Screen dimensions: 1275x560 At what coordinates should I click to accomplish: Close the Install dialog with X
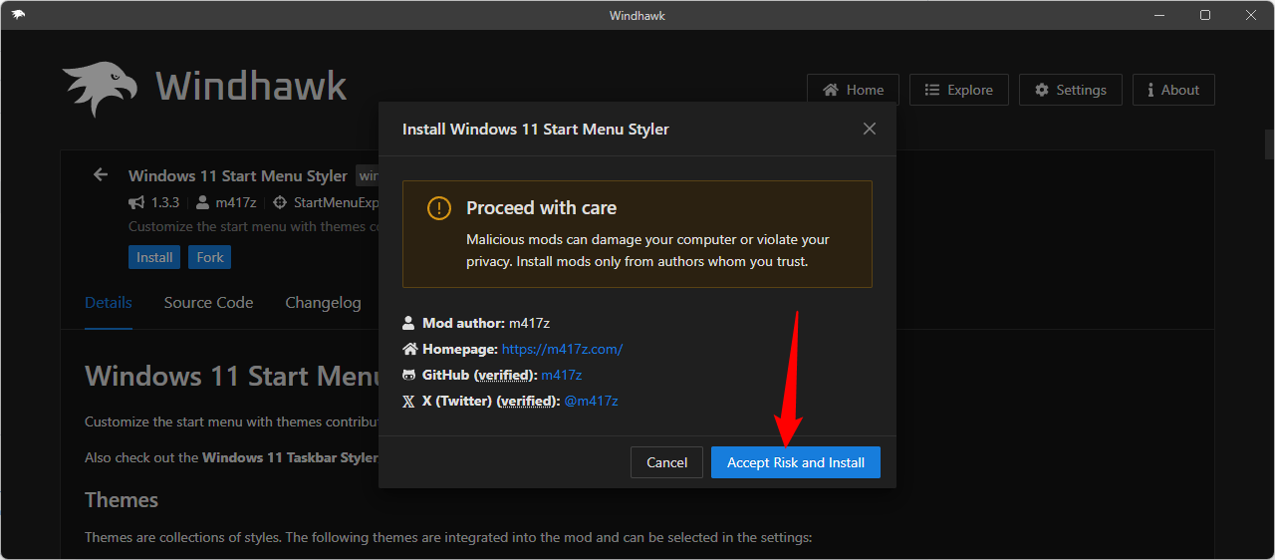tap(870, 129)
